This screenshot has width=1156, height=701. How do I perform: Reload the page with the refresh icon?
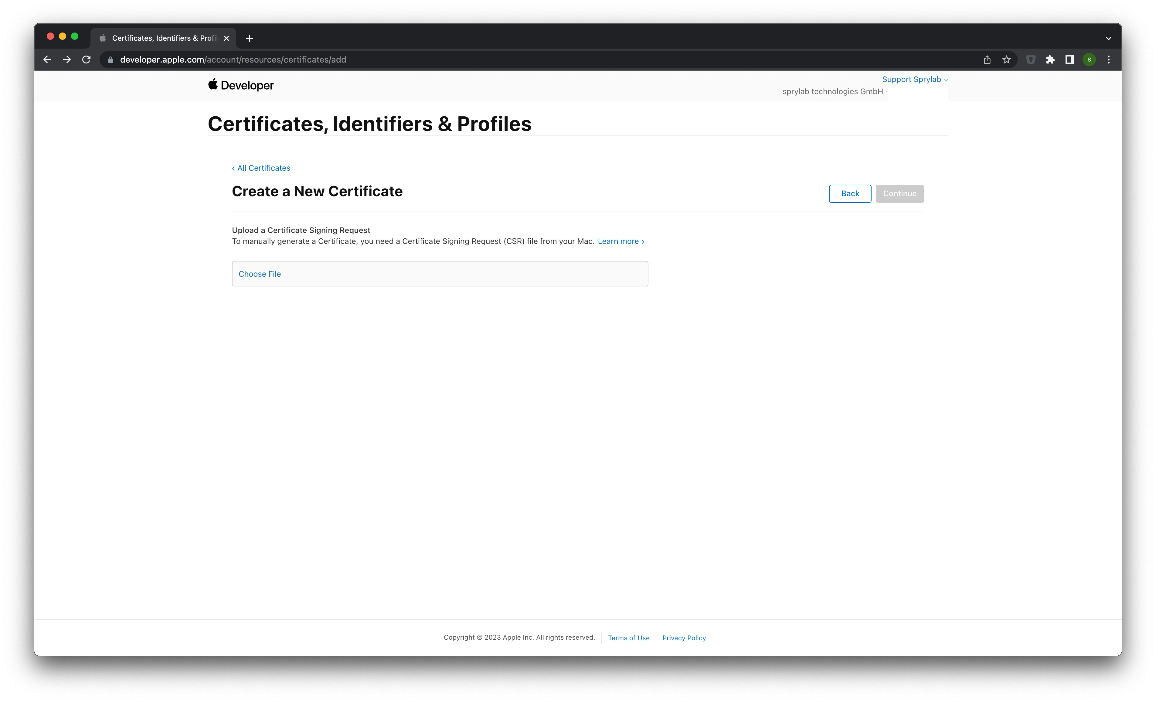point(86,60)
